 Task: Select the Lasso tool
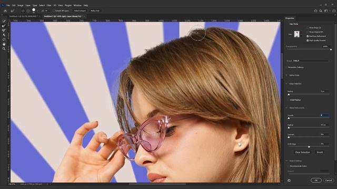(4, 40)
